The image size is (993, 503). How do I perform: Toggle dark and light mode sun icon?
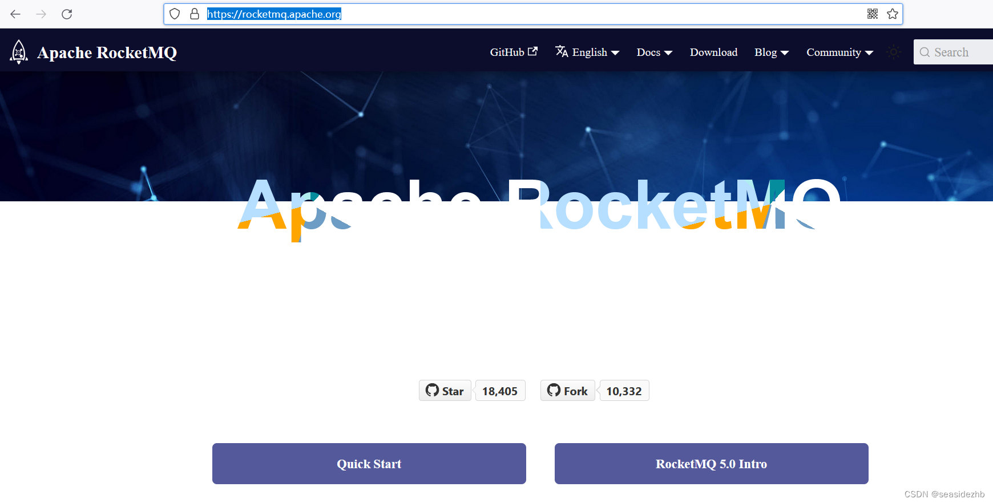pos(894,52)
